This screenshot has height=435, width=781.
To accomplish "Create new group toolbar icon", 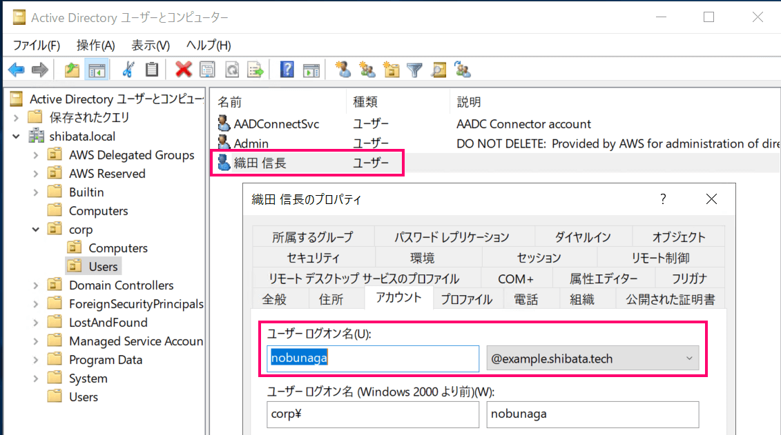I will 367,70.
